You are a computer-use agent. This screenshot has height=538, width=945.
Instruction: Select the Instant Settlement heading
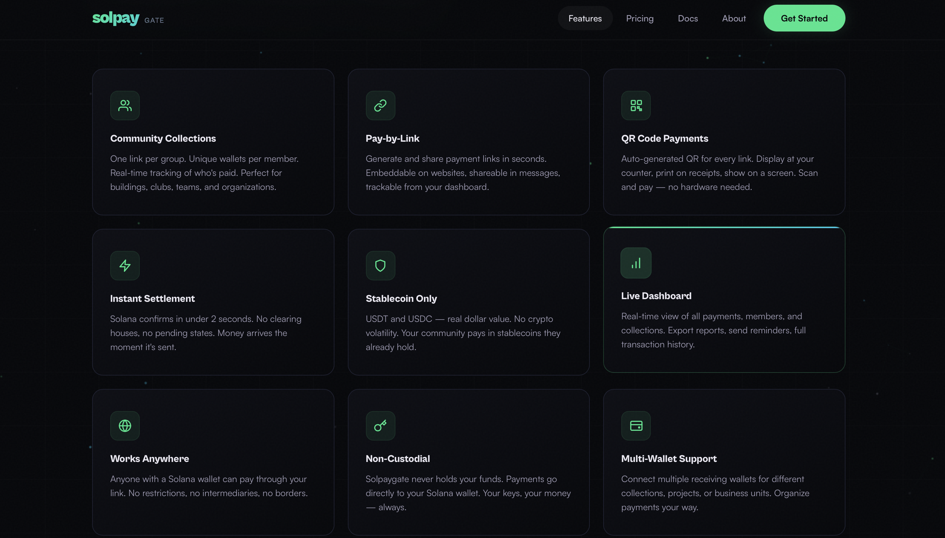(x=152, y=298)
